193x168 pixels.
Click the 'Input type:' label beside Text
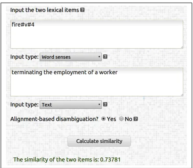(24, 105)
